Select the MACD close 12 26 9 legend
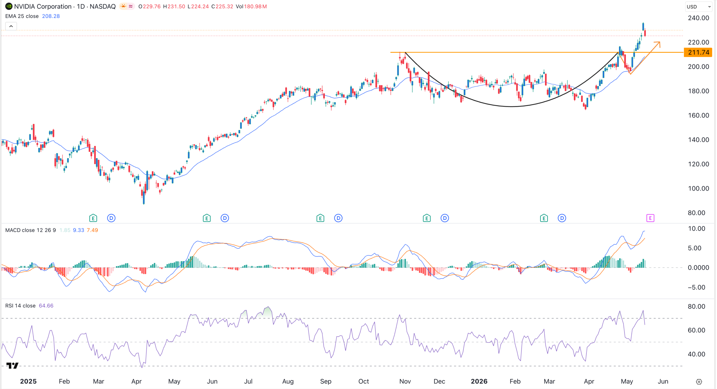Viewport: 717px width, 389px height. (31, 230)
